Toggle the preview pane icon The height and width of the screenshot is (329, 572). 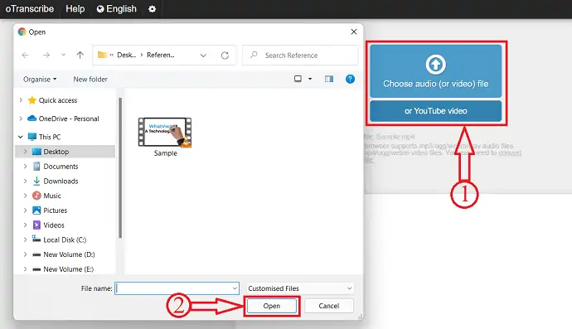click(x=328, y=79)
